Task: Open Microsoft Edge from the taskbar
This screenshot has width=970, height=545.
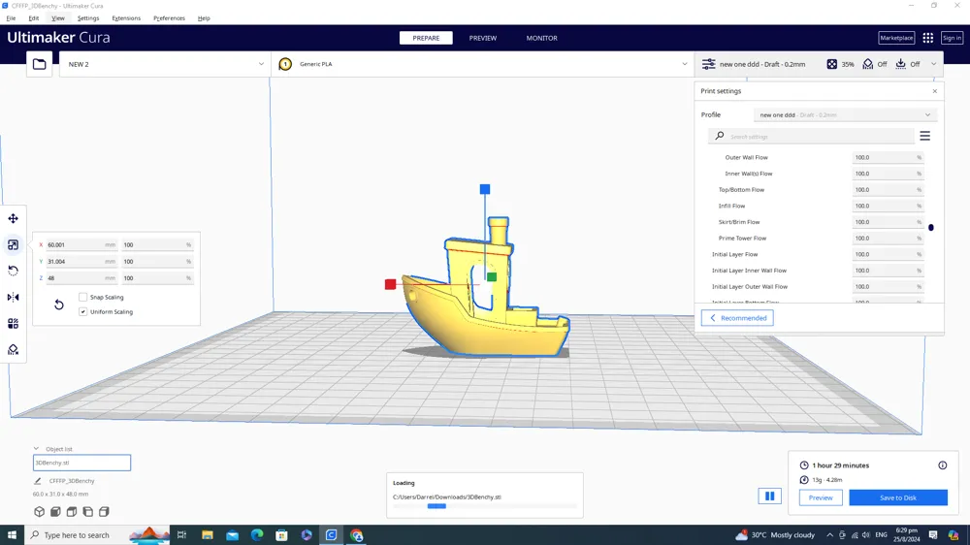Action: [257, 535]
